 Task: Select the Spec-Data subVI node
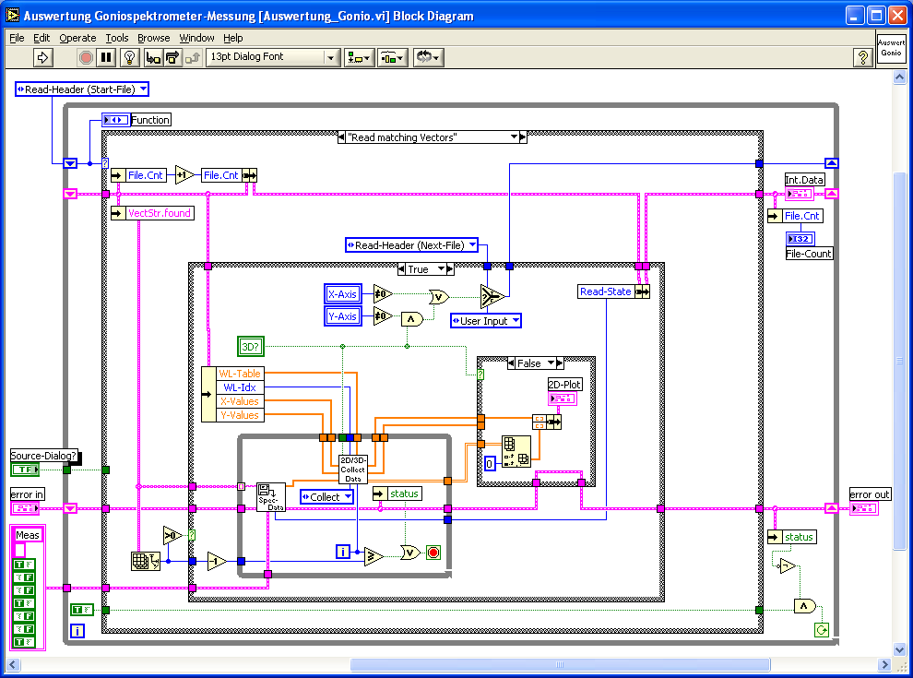pos(271,497)
